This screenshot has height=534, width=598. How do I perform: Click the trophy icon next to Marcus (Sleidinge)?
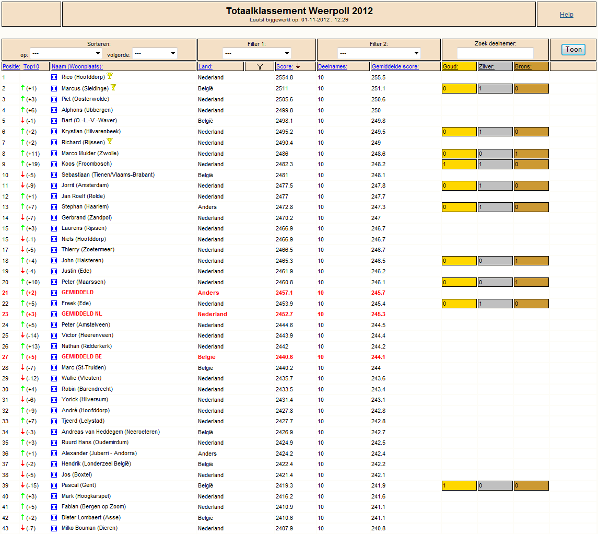click(x=113, y=87)
